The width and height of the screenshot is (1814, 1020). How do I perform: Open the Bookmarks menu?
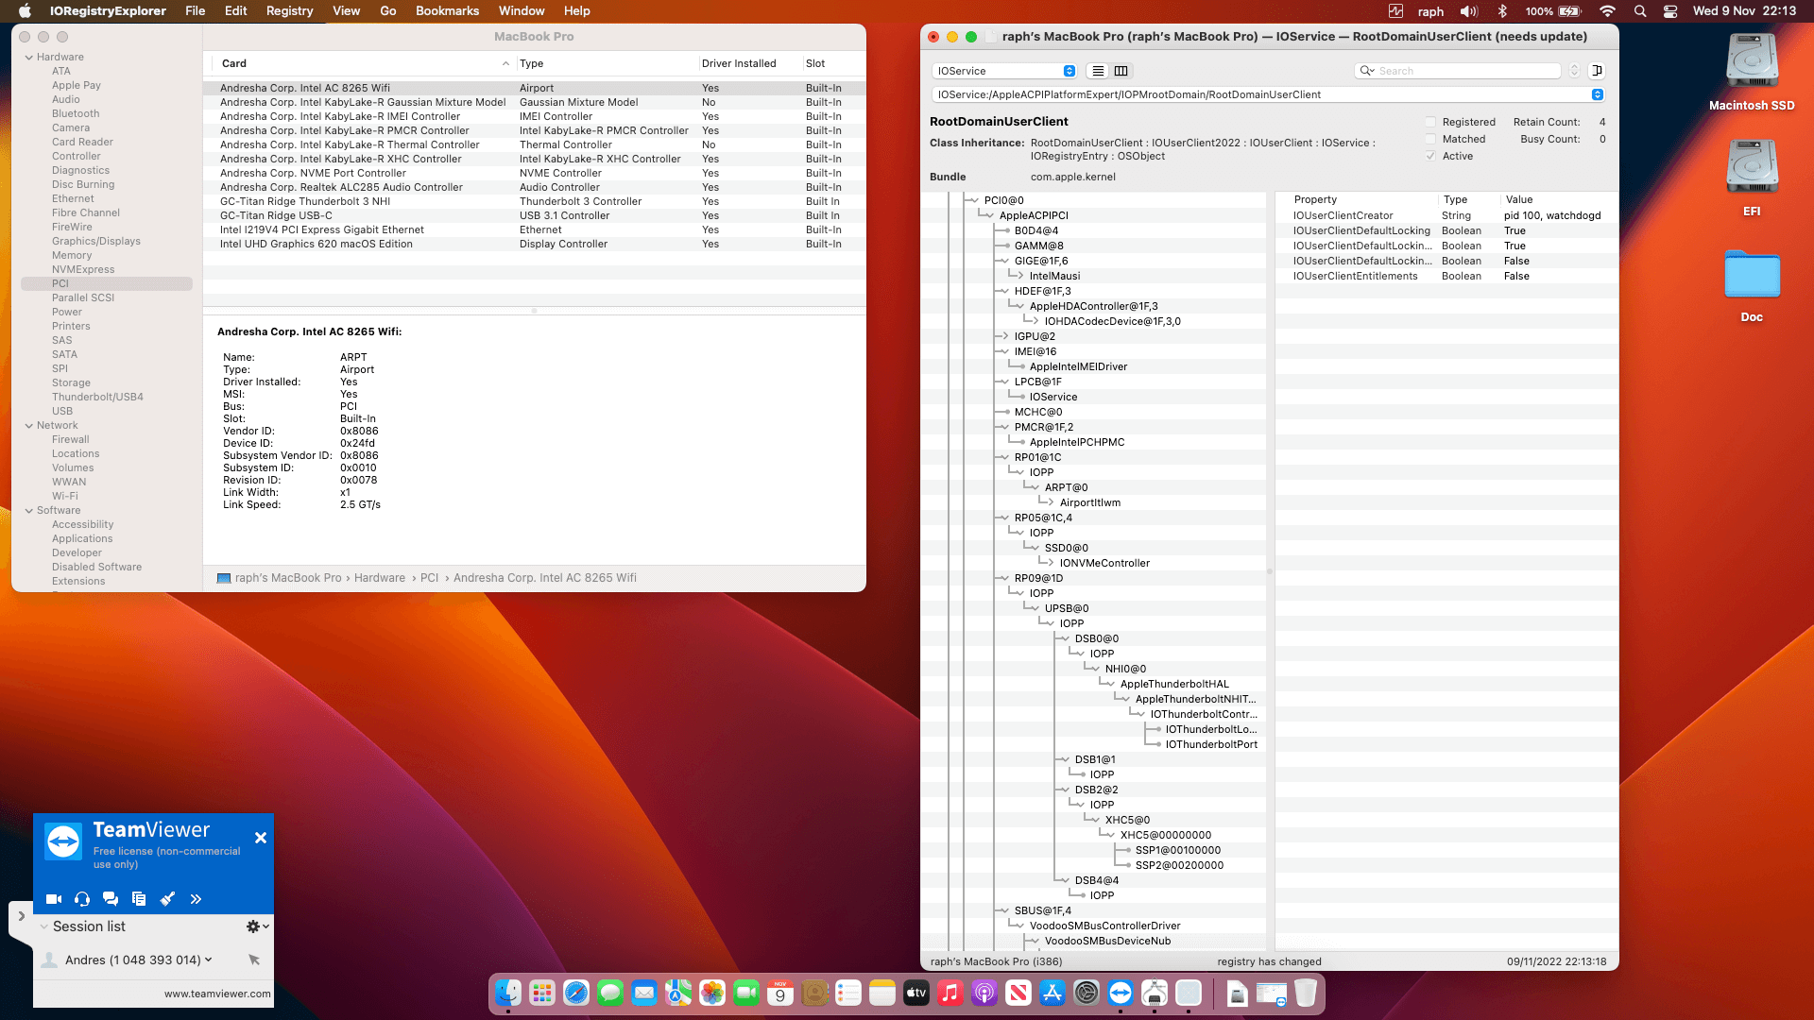448,11
